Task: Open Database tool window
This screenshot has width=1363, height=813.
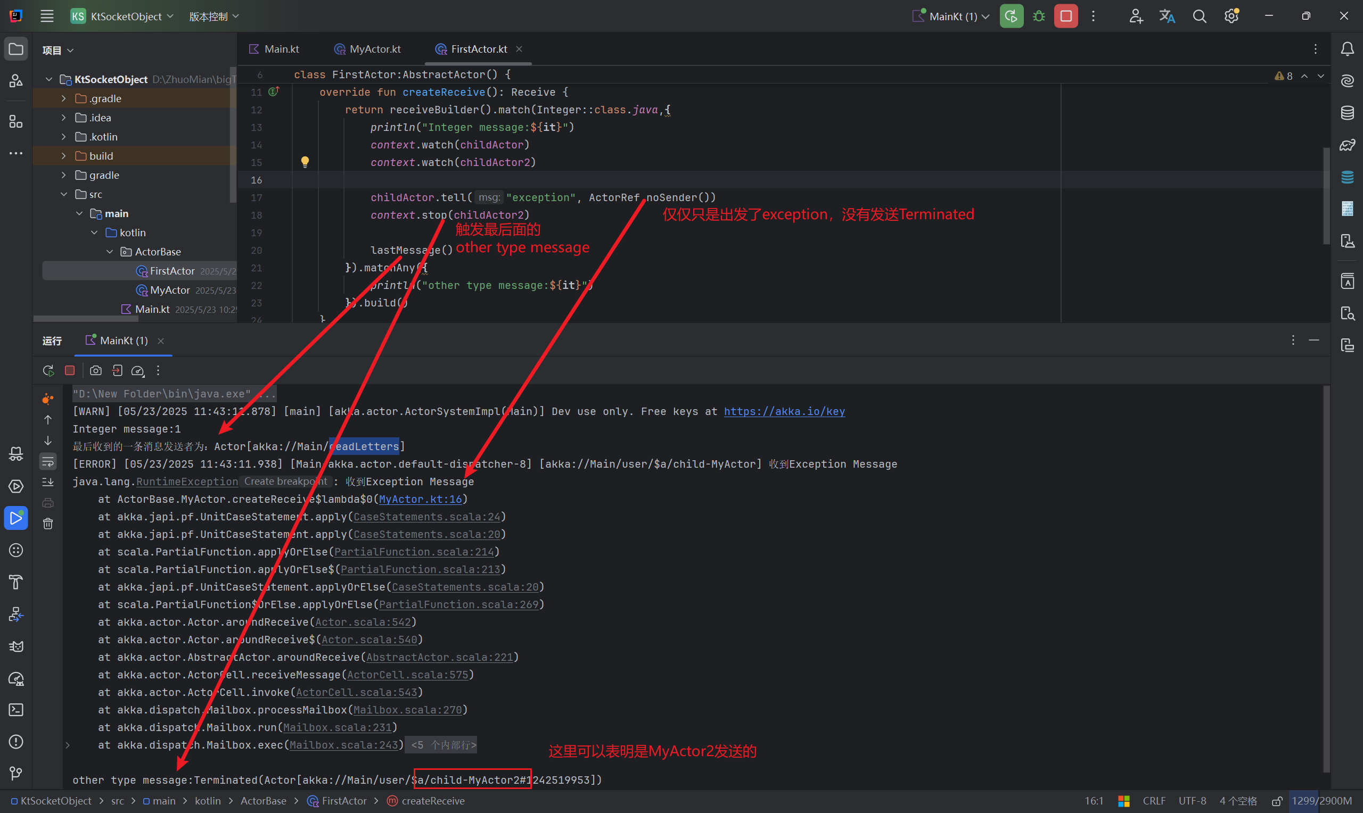Action: click(1347, 113)
